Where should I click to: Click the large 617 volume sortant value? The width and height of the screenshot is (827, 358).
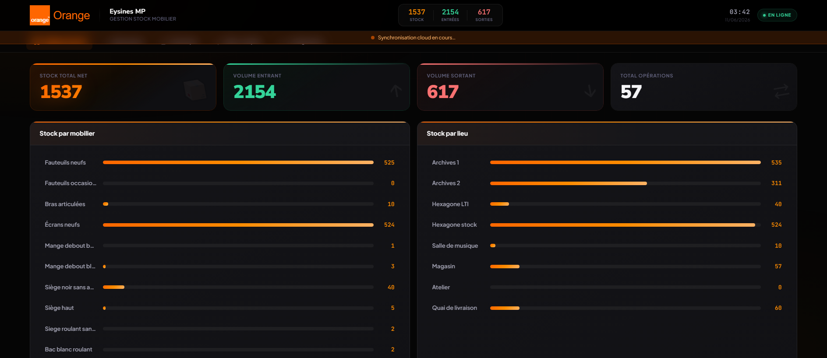pyautogui.click(x=442, y=92)
